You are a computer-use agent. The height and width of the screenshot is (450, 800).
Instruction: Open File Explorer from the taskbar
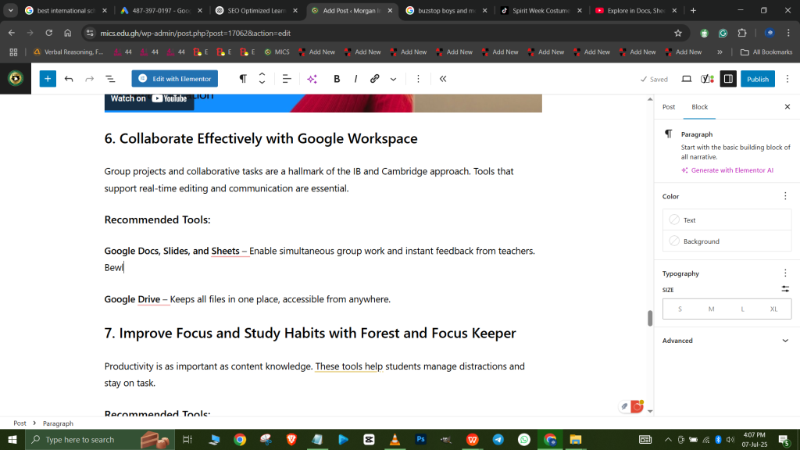(576, 439)
